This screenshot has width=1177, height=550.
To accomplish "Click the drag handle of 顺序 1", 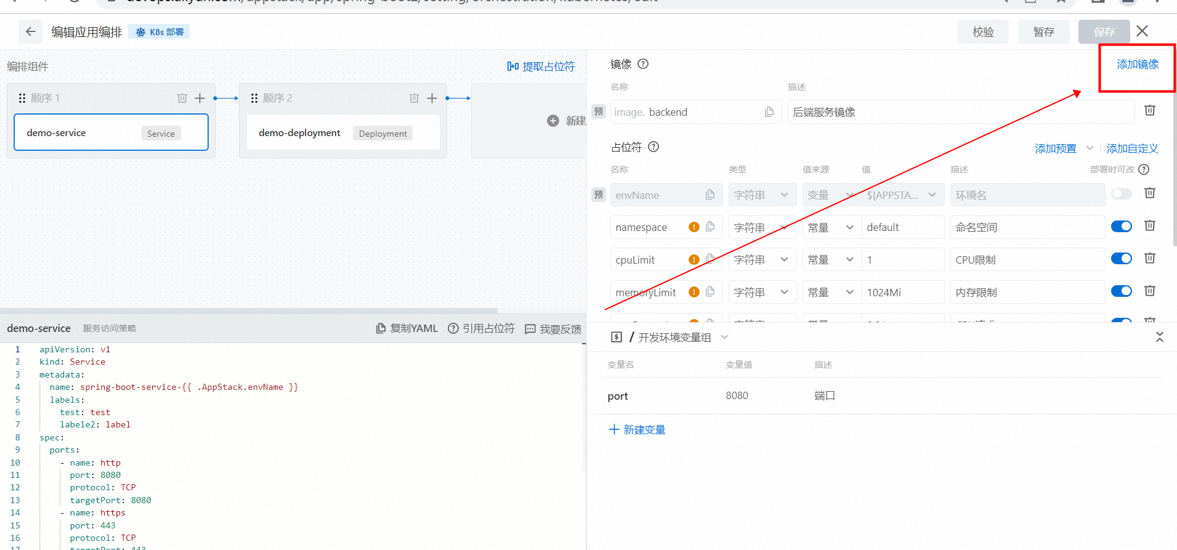I will click(x=22, y=98).
